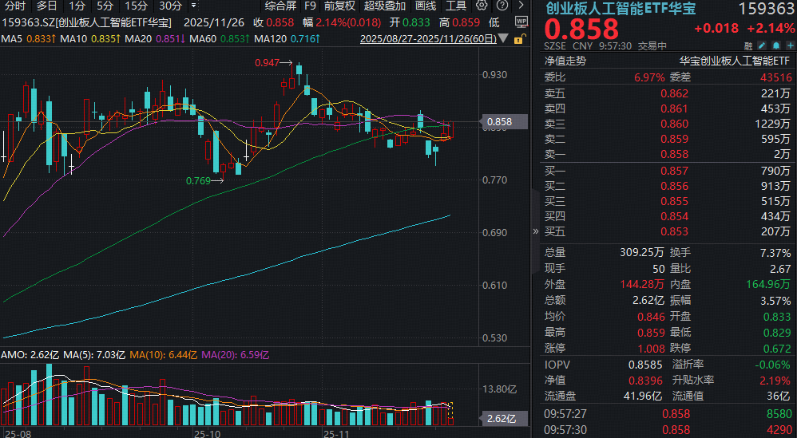Viewport: 797px width, 438px height.
Task: Click the help question mark icon
Action: (502, 5)
